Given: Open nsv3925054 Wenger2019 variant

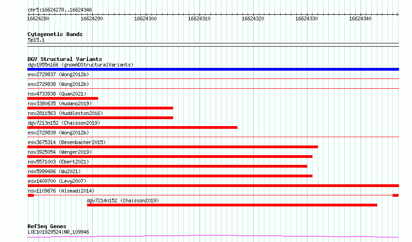Looking at the screenshot, I should pyautogui.click(x=60, y=152).
